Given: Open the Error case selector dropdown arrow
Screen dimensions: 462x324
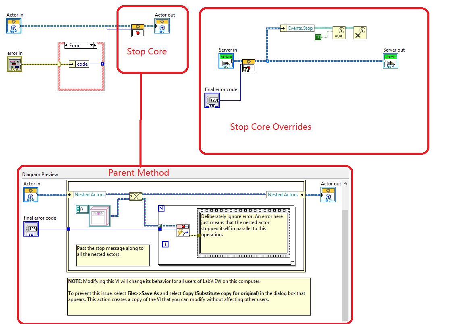Looking at the screenshot, I should 90,45.
